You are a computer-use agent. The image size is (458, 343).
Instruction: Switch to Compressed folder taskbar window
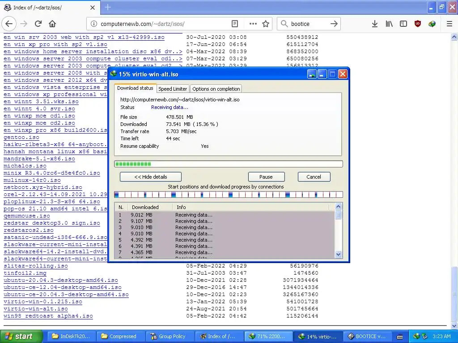tap(122, 337)
